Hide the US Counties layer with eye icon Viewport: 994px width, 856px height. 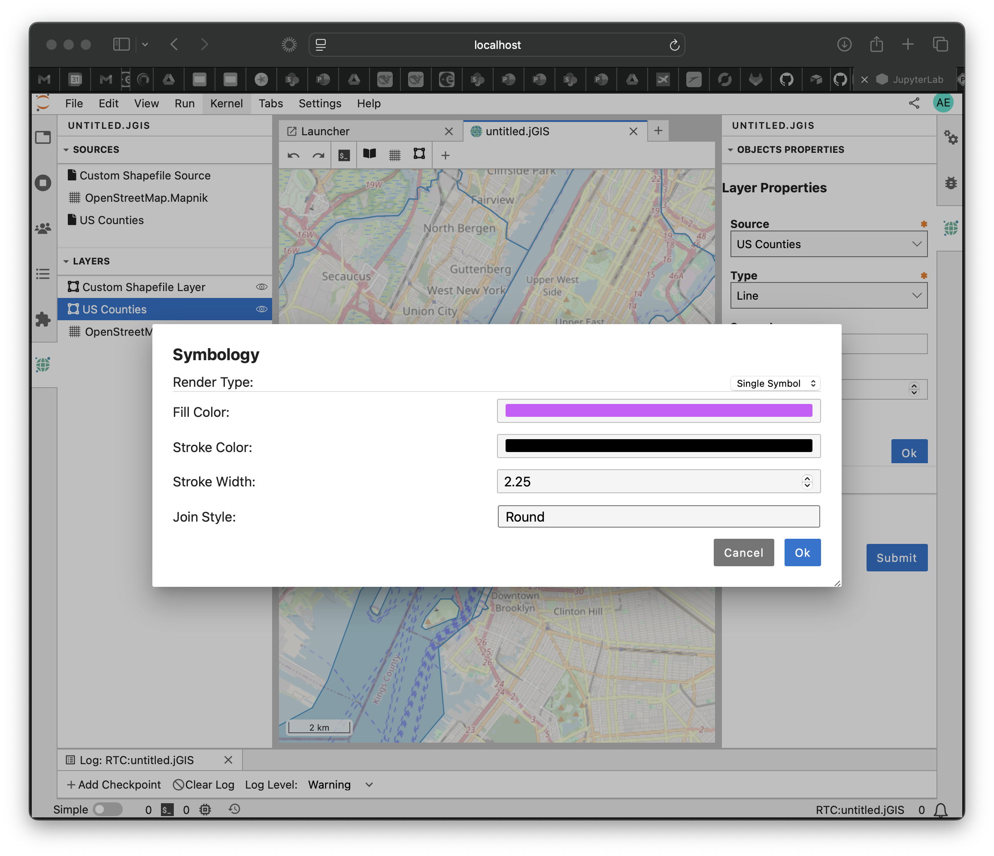click(261, 310)
